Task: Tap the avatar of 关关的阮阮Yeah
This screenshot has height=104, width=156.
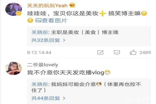Action: pos(14,9)
